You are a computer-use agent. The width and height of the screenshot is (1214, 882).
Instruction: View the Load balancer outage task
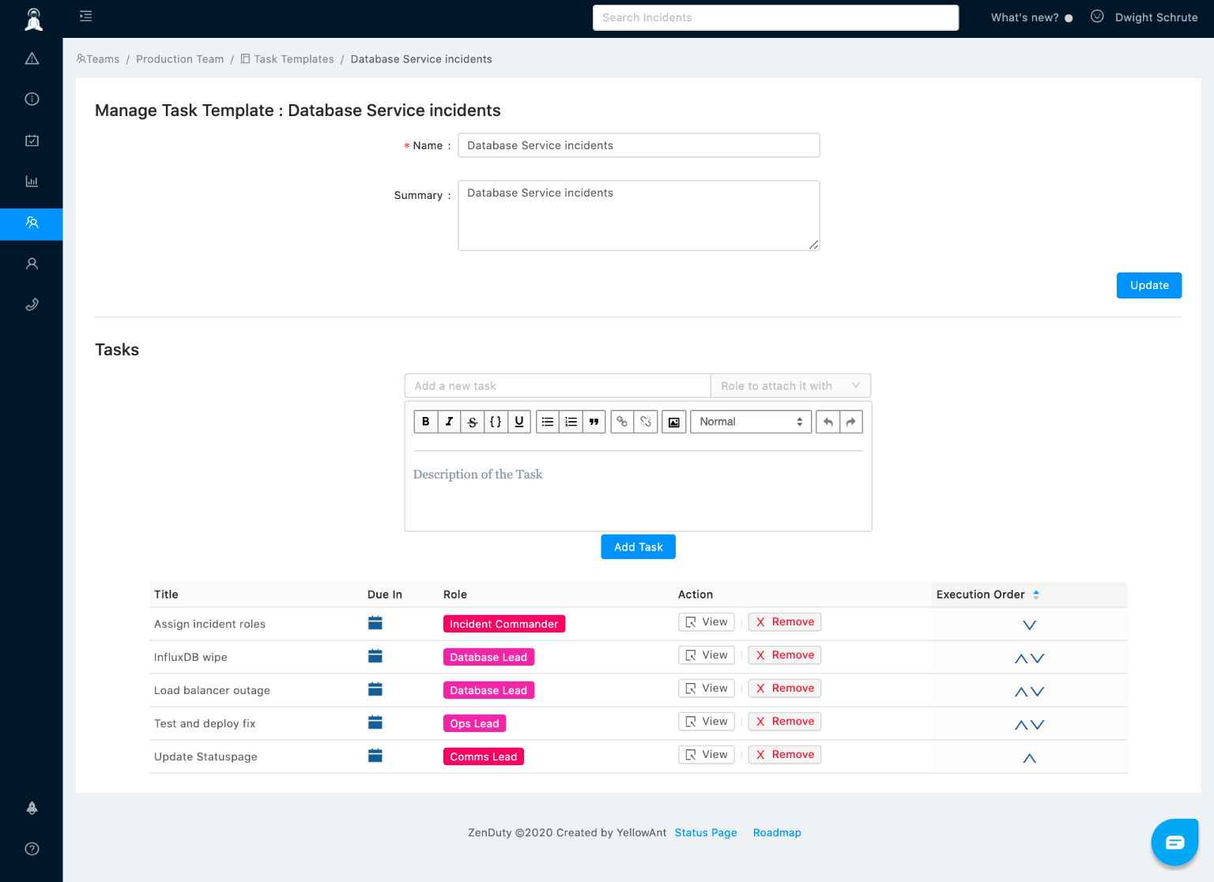[707, 689]
